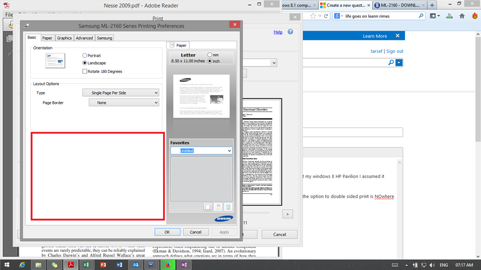
Task: Click the Sign out link
Action: pyautogui.click(x=395, y=51)
